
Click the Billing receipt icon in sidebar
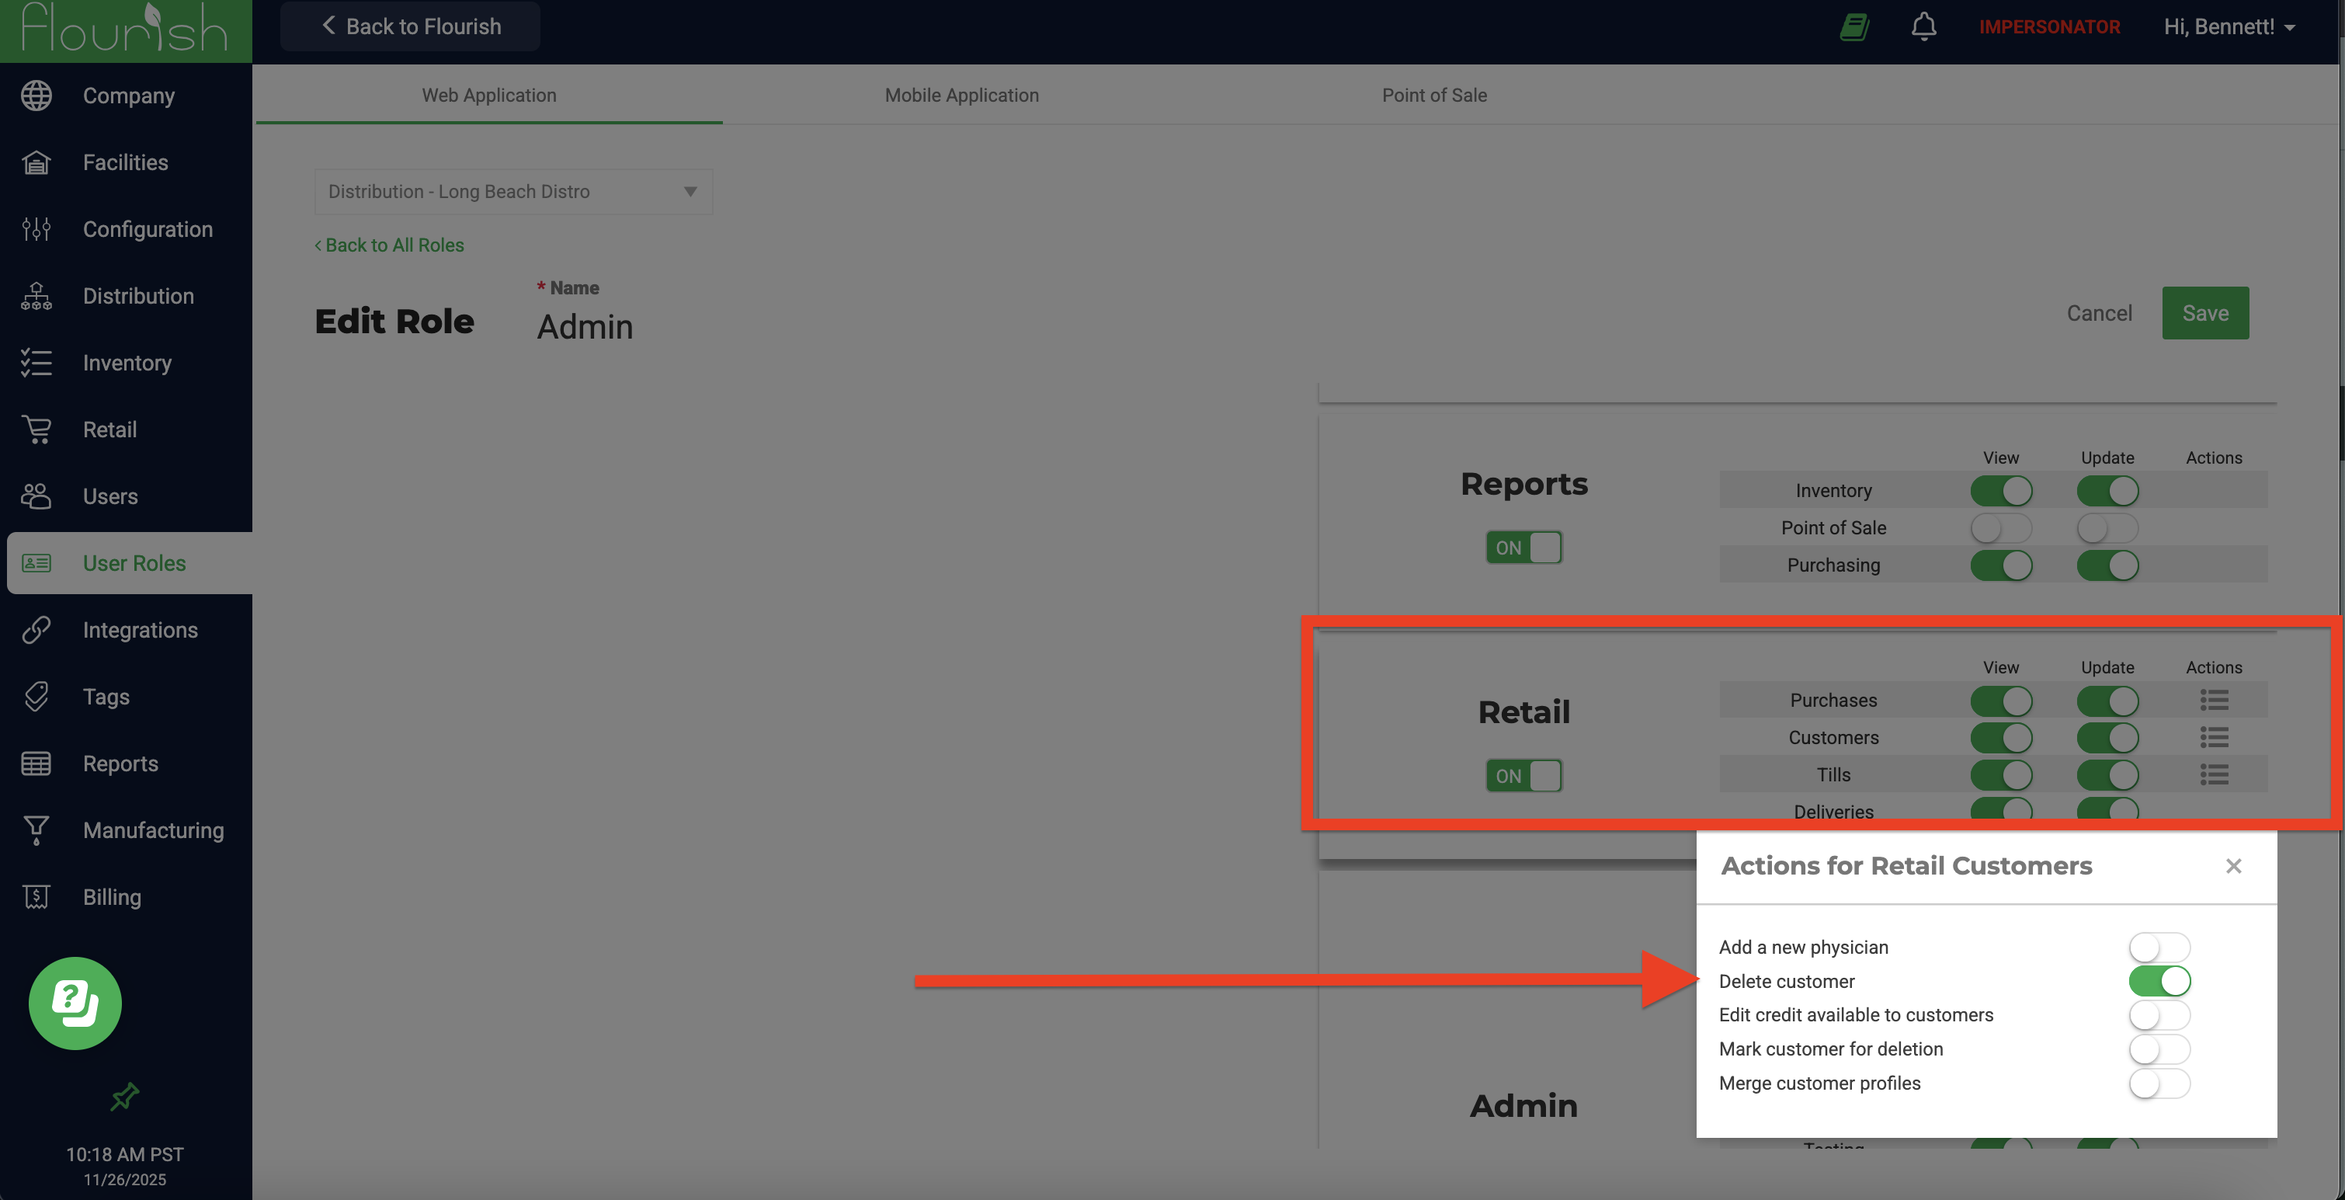36,897
